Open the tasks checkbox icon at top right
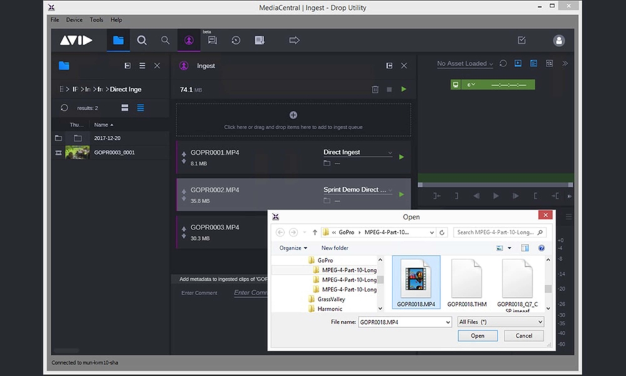Viewport: 626px width, 376px height. (521, 40)
